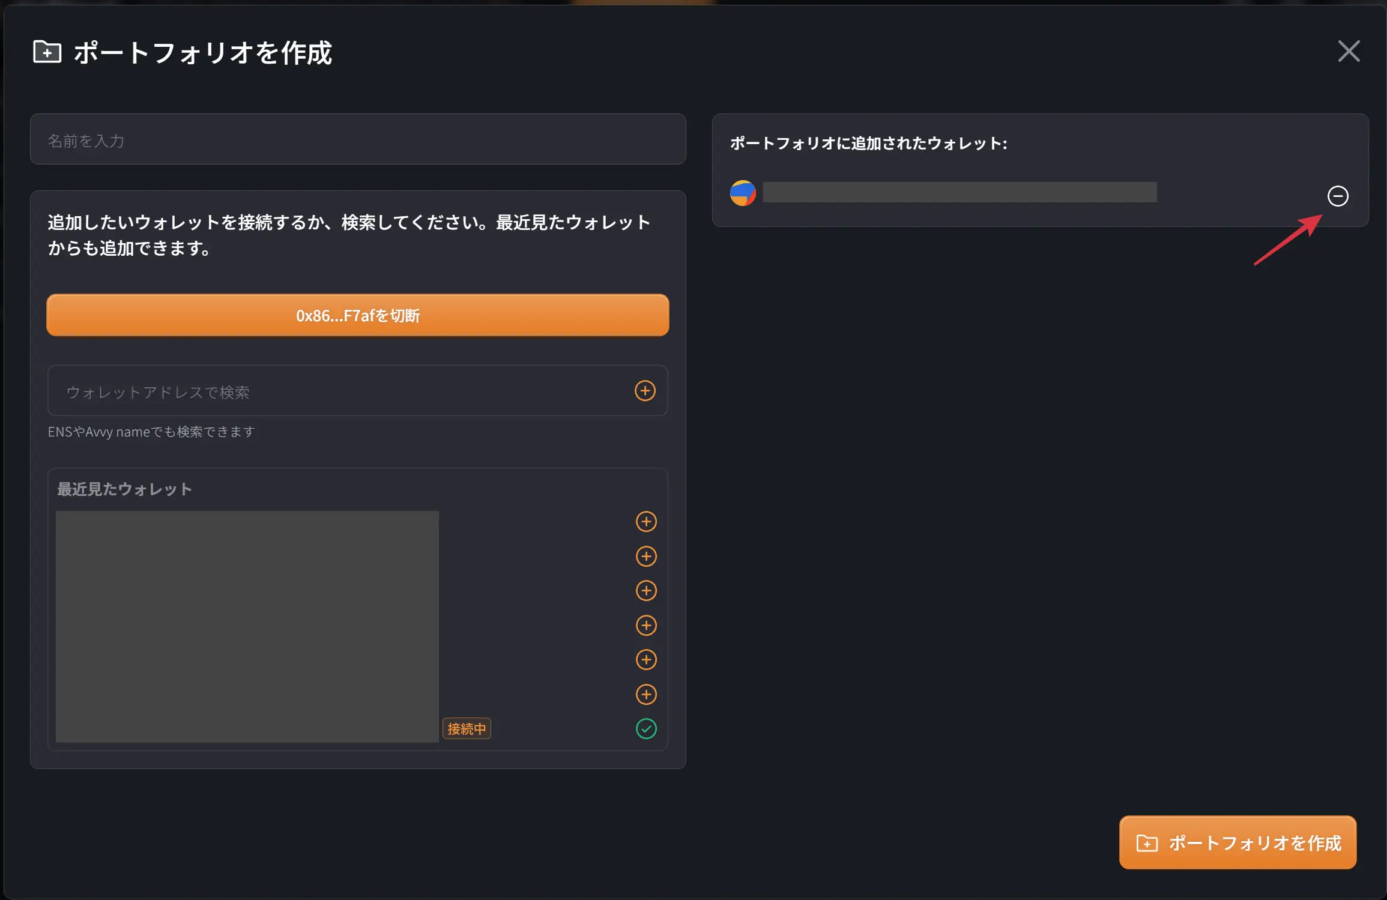Click the 接続中 badge
Screen dimensions: 1387x900
click(467, 728)
